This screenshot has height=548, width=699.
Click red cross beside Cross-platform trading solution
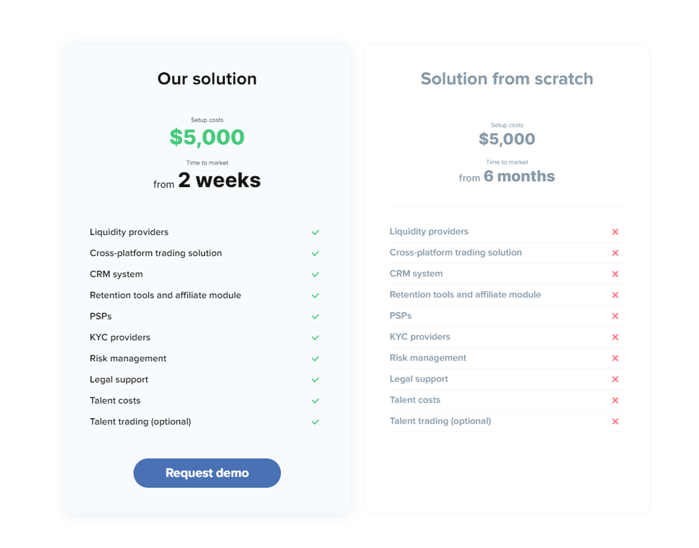615,253
